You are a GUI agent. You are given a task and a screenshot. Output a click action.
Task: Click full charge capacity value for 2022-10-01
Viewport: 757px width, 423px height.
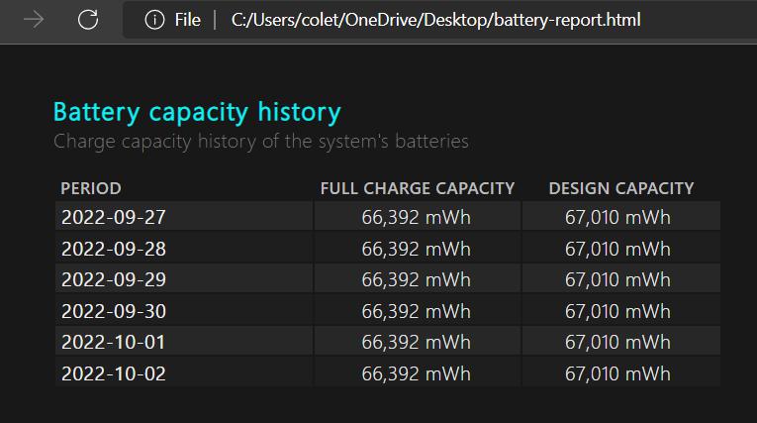click(416, 343)
